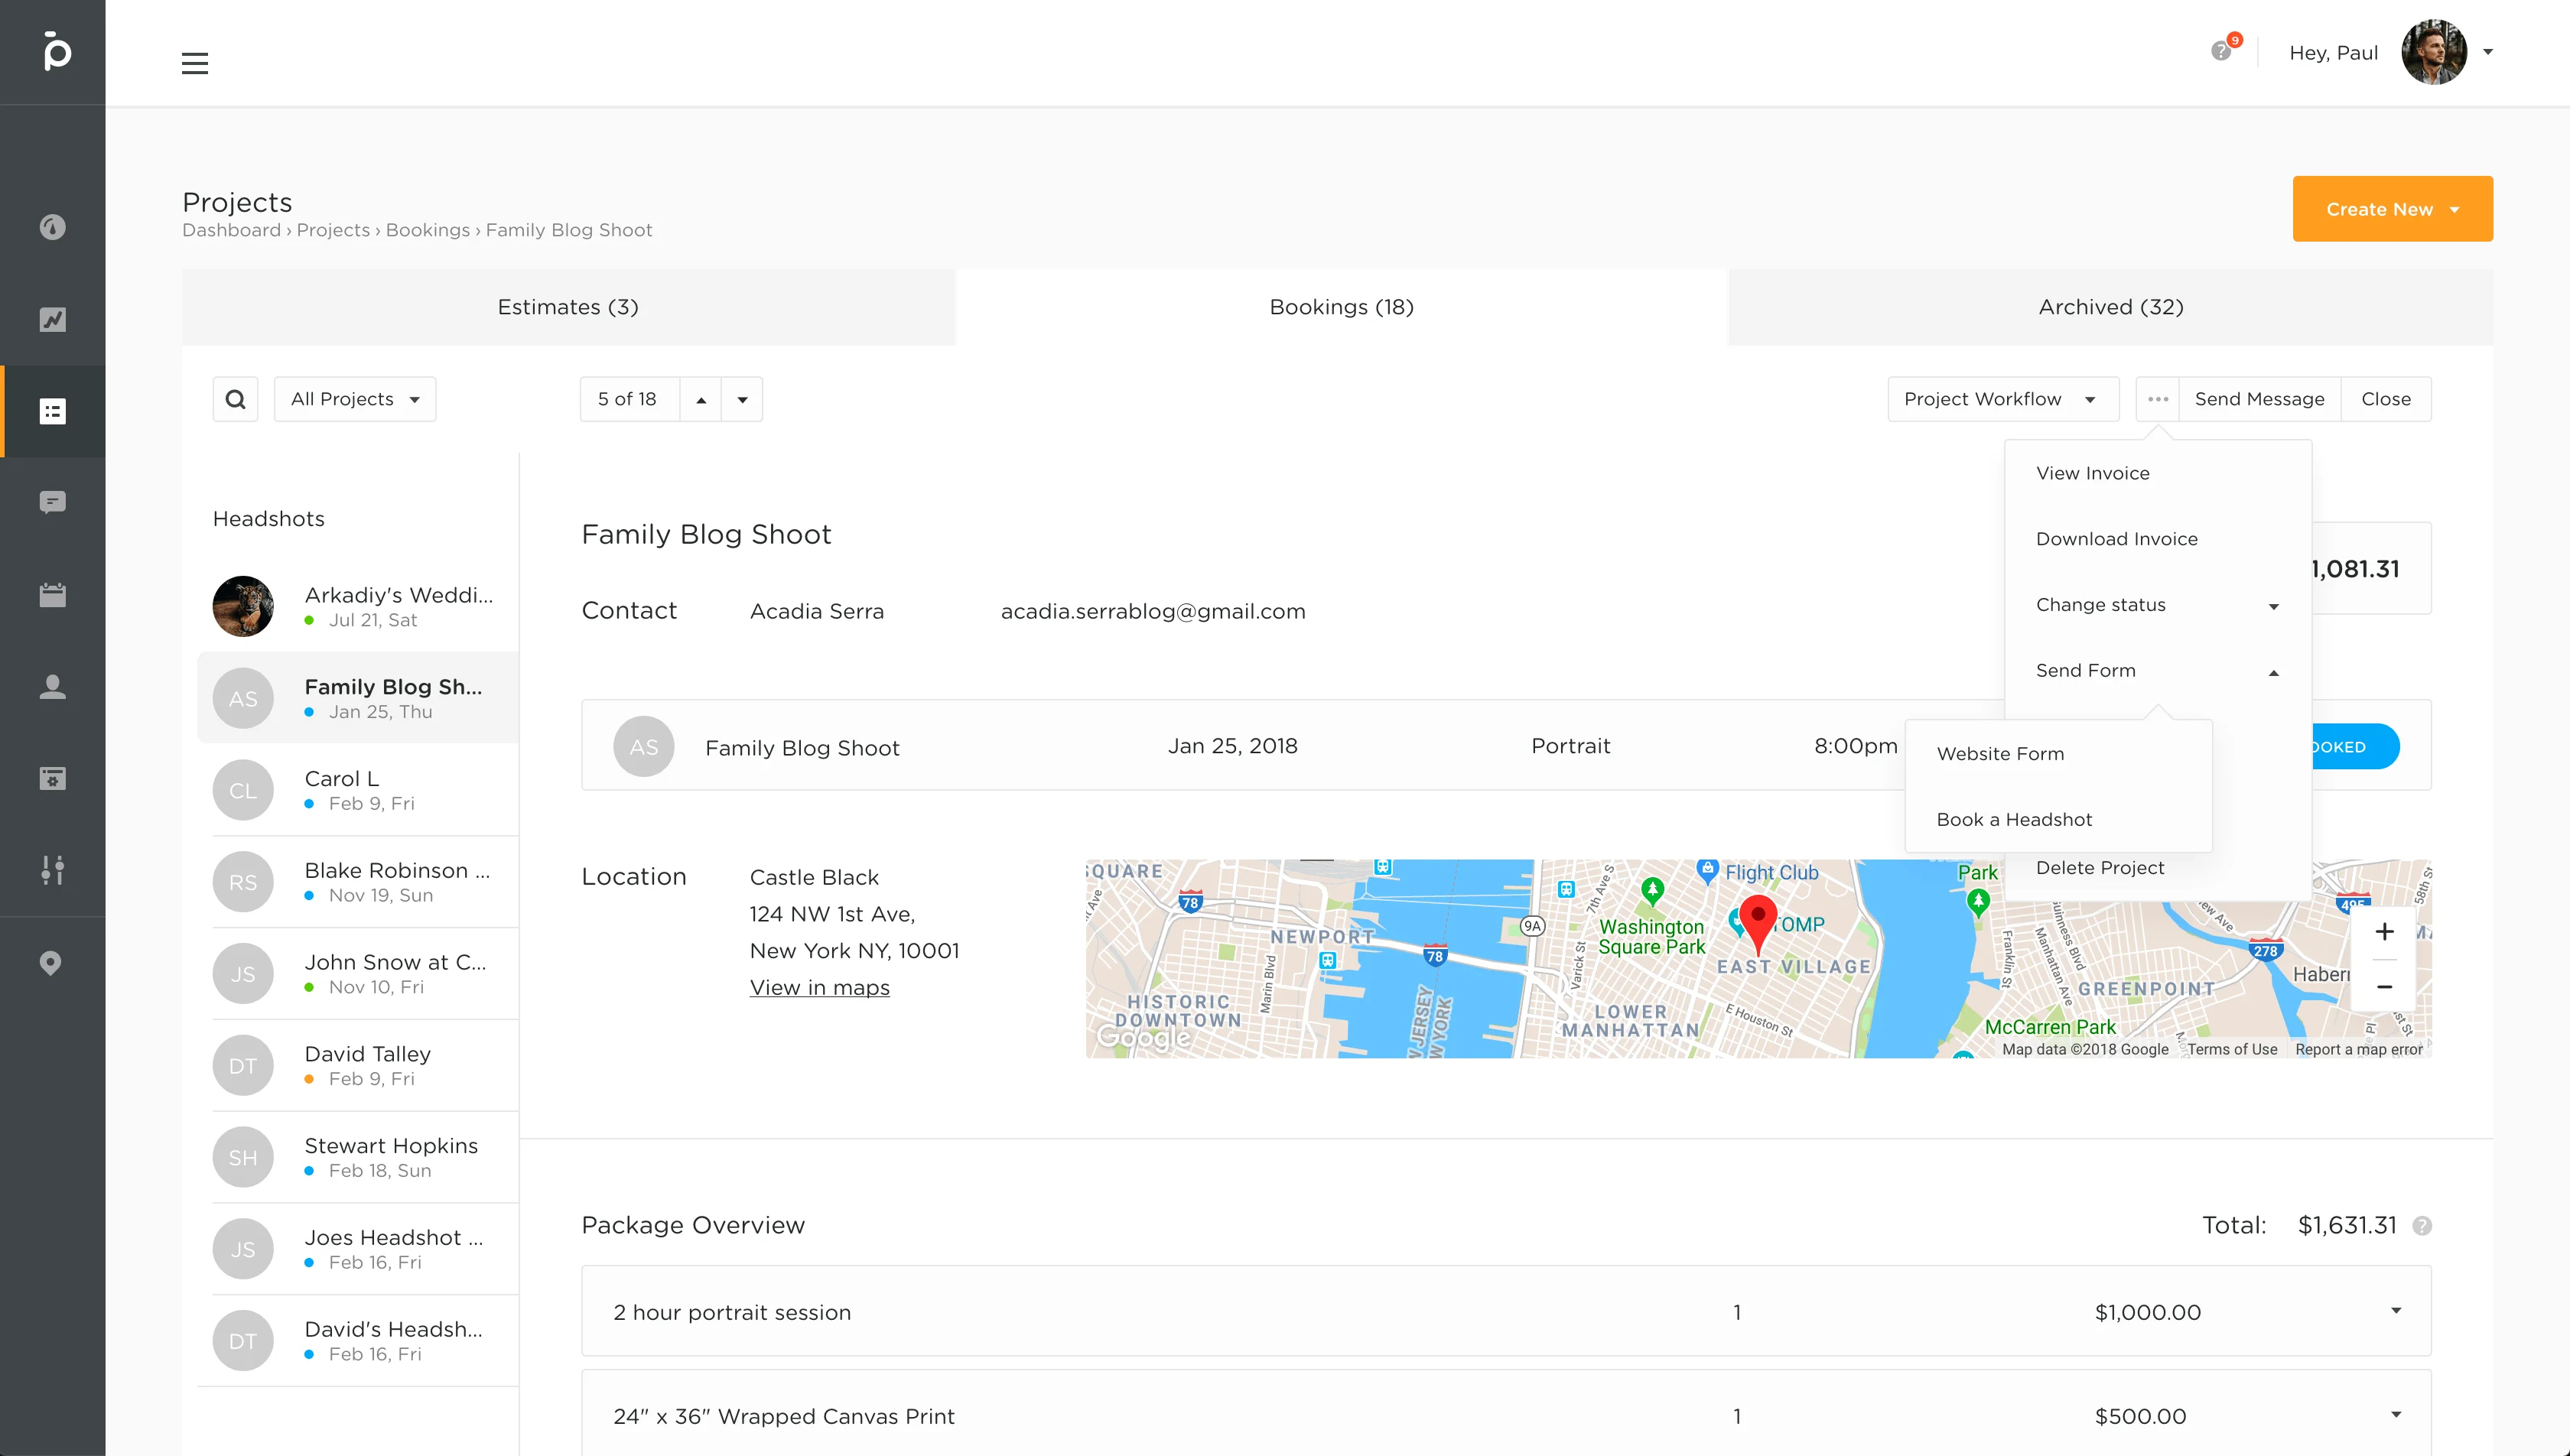The height and width of the screenshot is (1456, 2570).
Task: Select Family Blog Shoot in project list
Action: (358, 698)
